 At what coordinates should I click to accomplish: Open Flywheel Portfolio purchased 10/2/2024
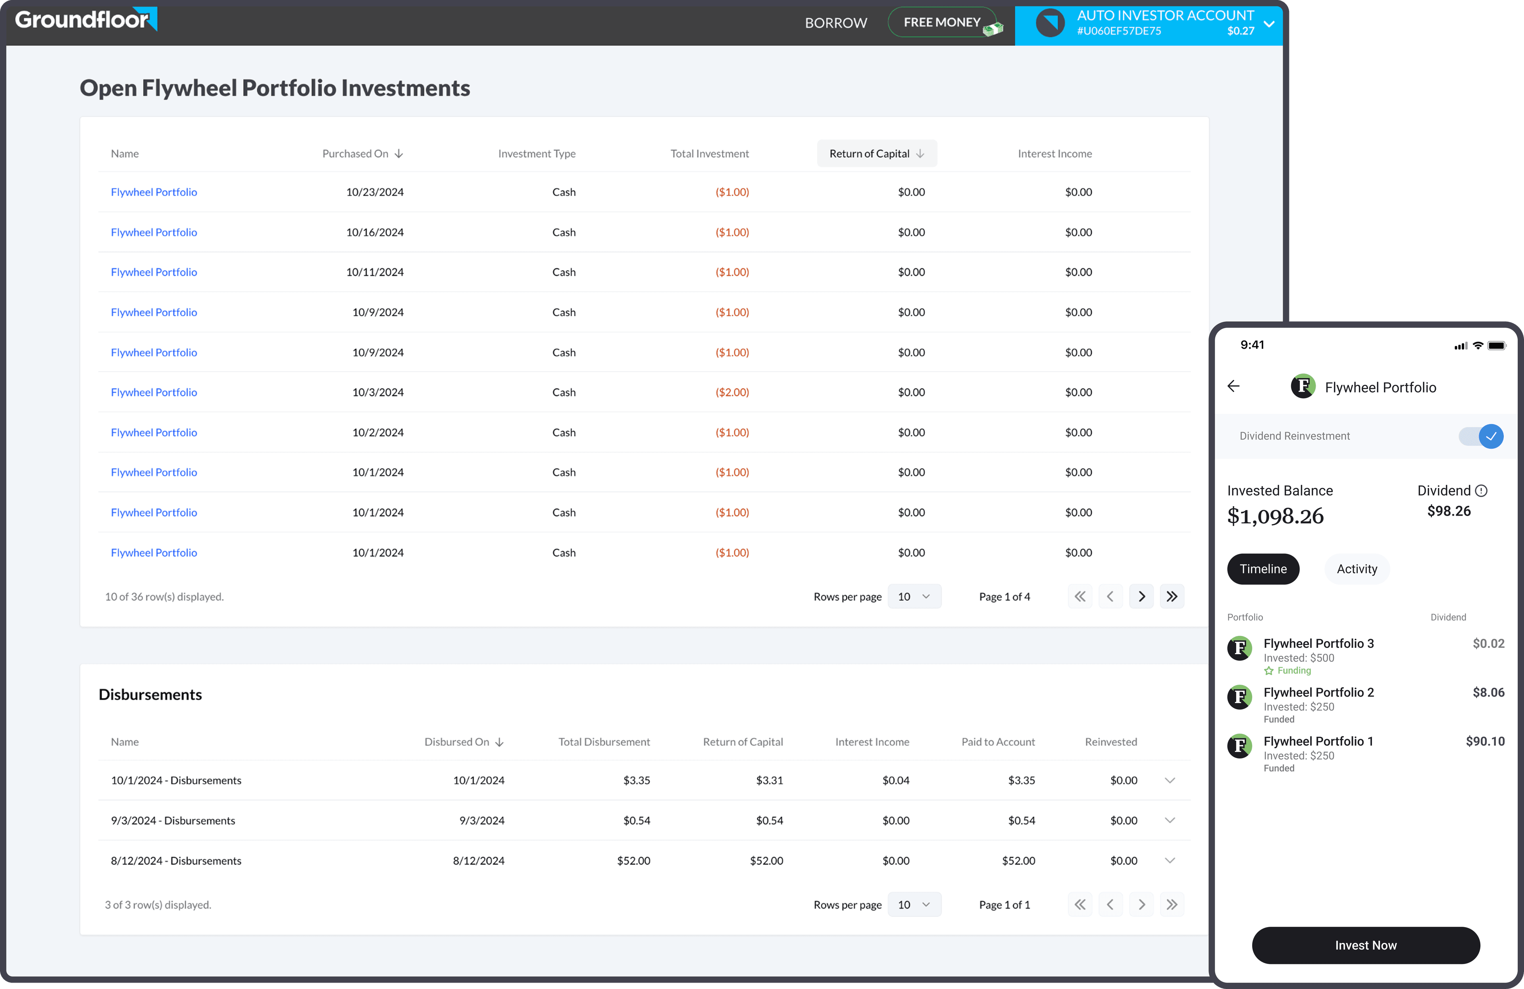[x=154, y=433]
